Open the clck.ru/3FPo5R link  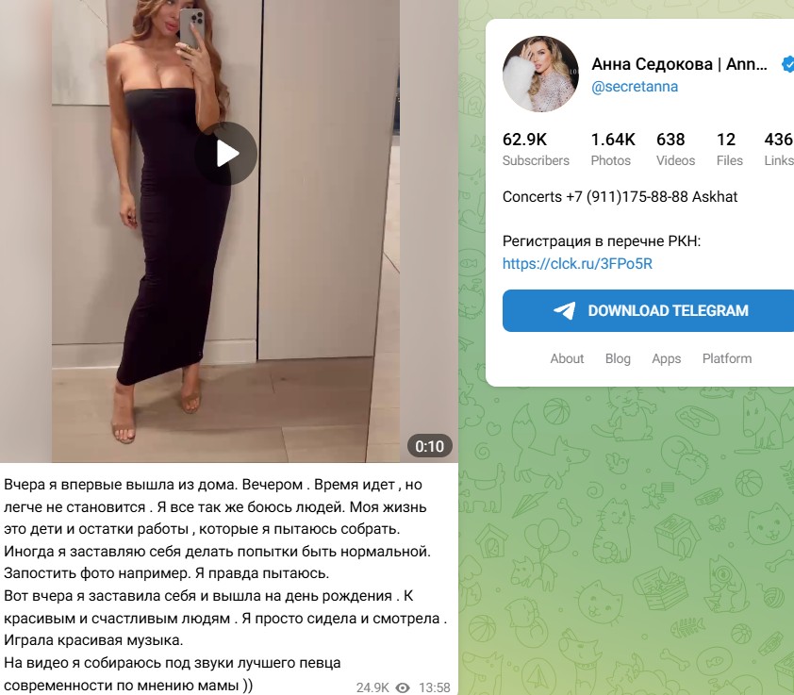577,263
